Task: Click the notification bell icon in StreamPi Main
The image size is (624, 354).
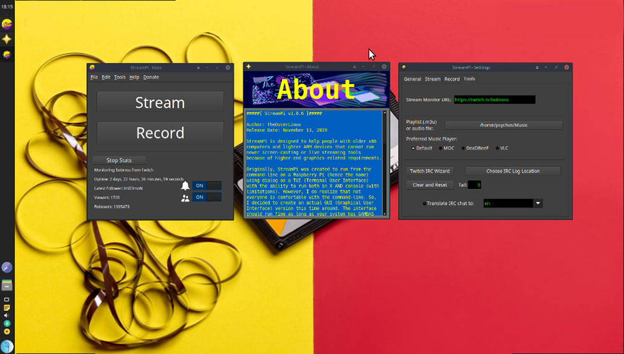Action: pos(185,186)
